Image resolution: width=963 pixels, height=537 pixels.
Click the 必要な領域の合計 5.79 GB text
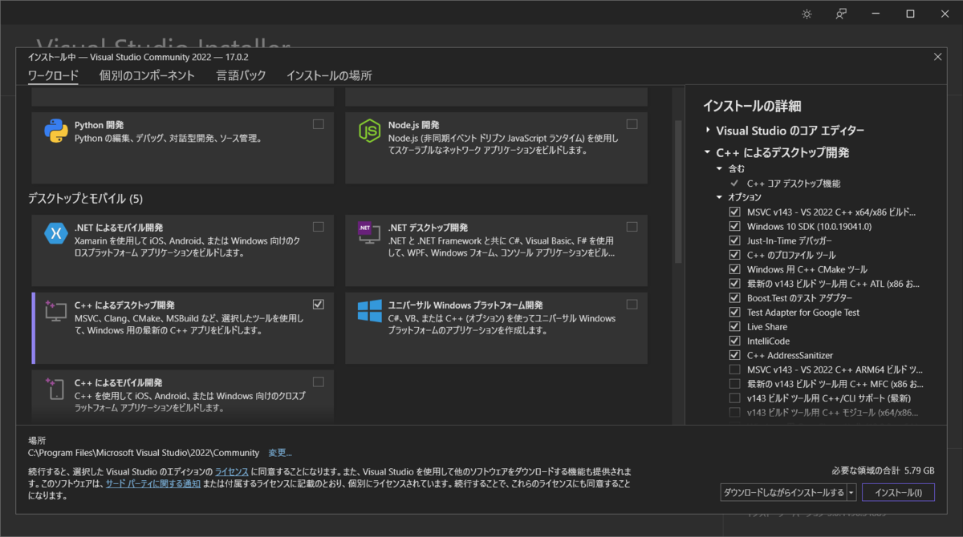[884, 470]
